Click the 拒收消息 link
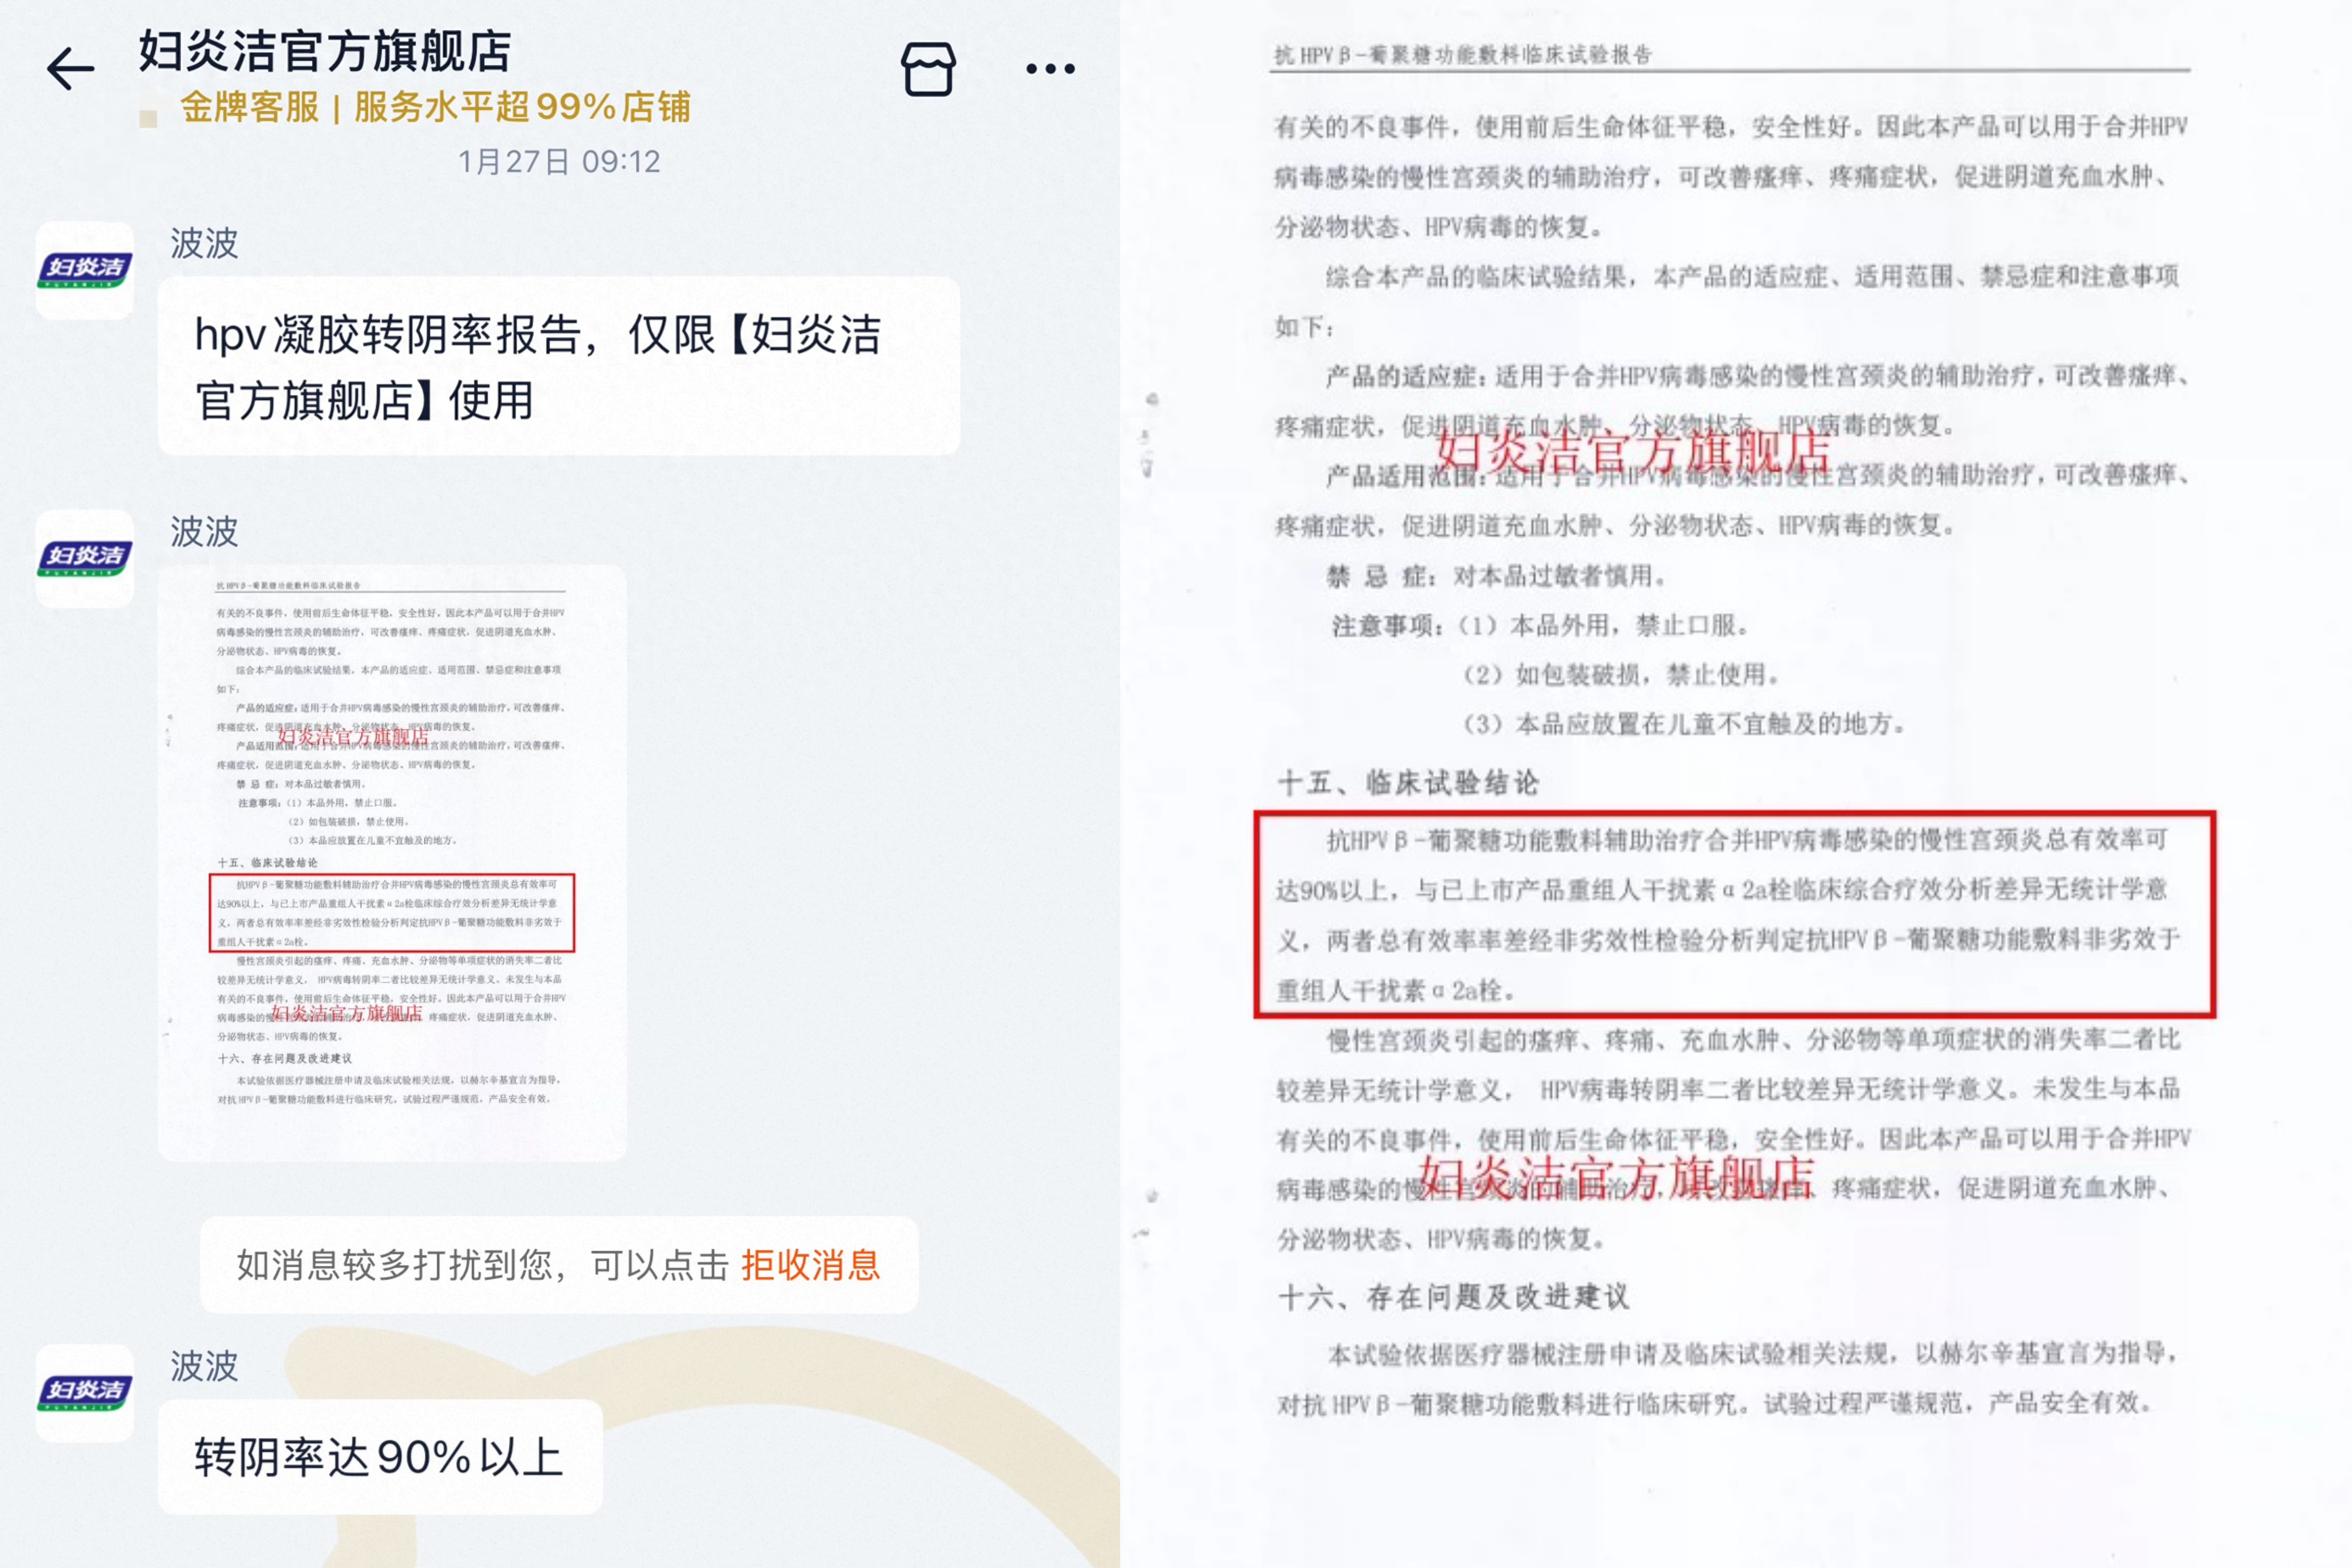The image size is (2352, 1568). (x=809, y=1265)
